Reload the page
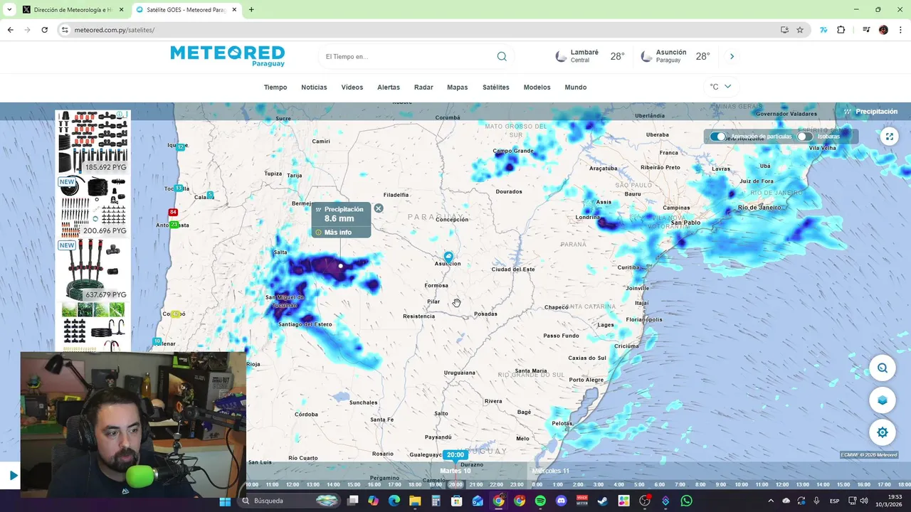The height and width of the screenshot is (512, 911). [44, 30]
